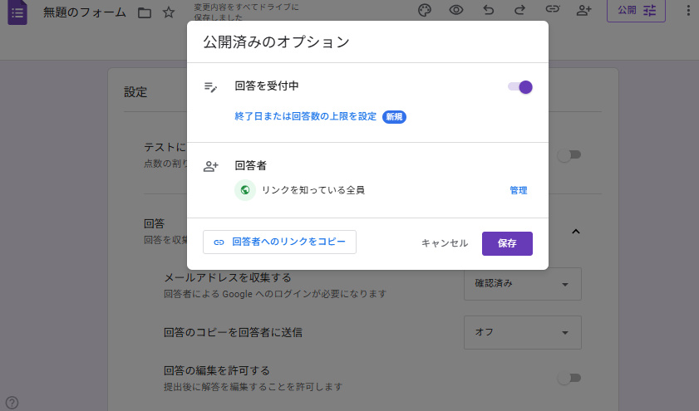The height and width of the screenshot is (411, 699).
Task: Collapse the 回答 section chevron
Action: point(576,231)
